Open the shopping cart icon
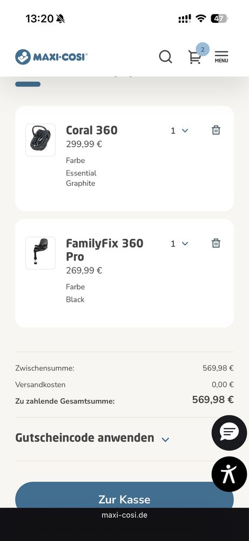This screenshot has height=541, width=249. point(194,57)
